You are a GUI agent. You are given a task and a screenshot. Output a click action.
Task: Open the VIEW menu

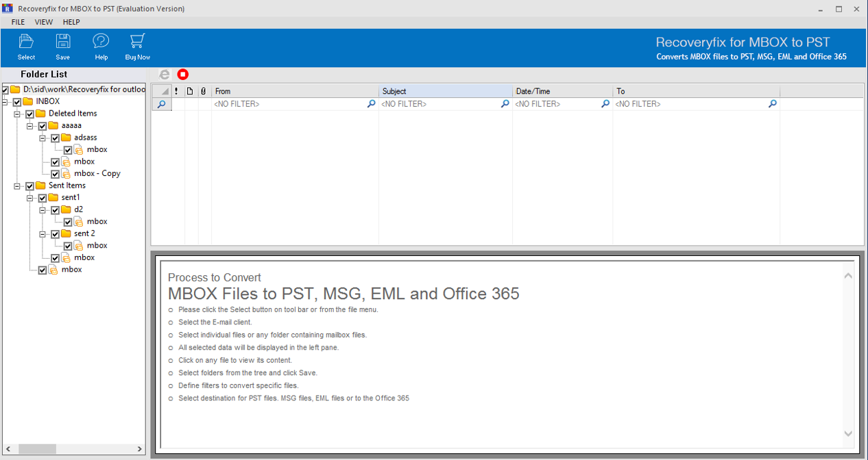[44, 22]
